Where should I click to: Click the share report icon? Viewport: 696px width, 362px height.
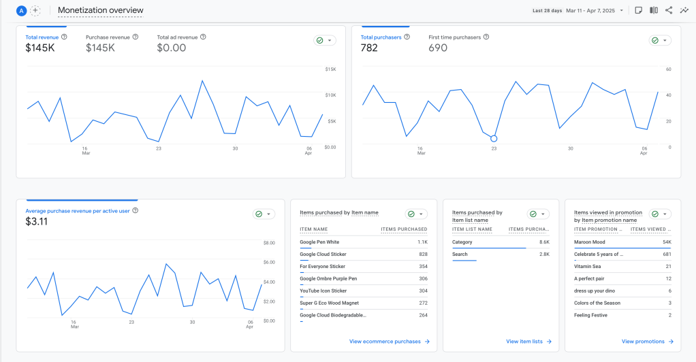coord(669,10)
